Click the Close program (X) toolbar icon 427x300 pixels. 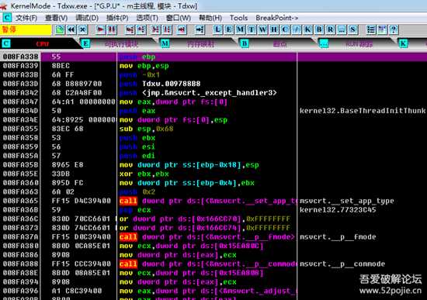(x=83, y=29)
